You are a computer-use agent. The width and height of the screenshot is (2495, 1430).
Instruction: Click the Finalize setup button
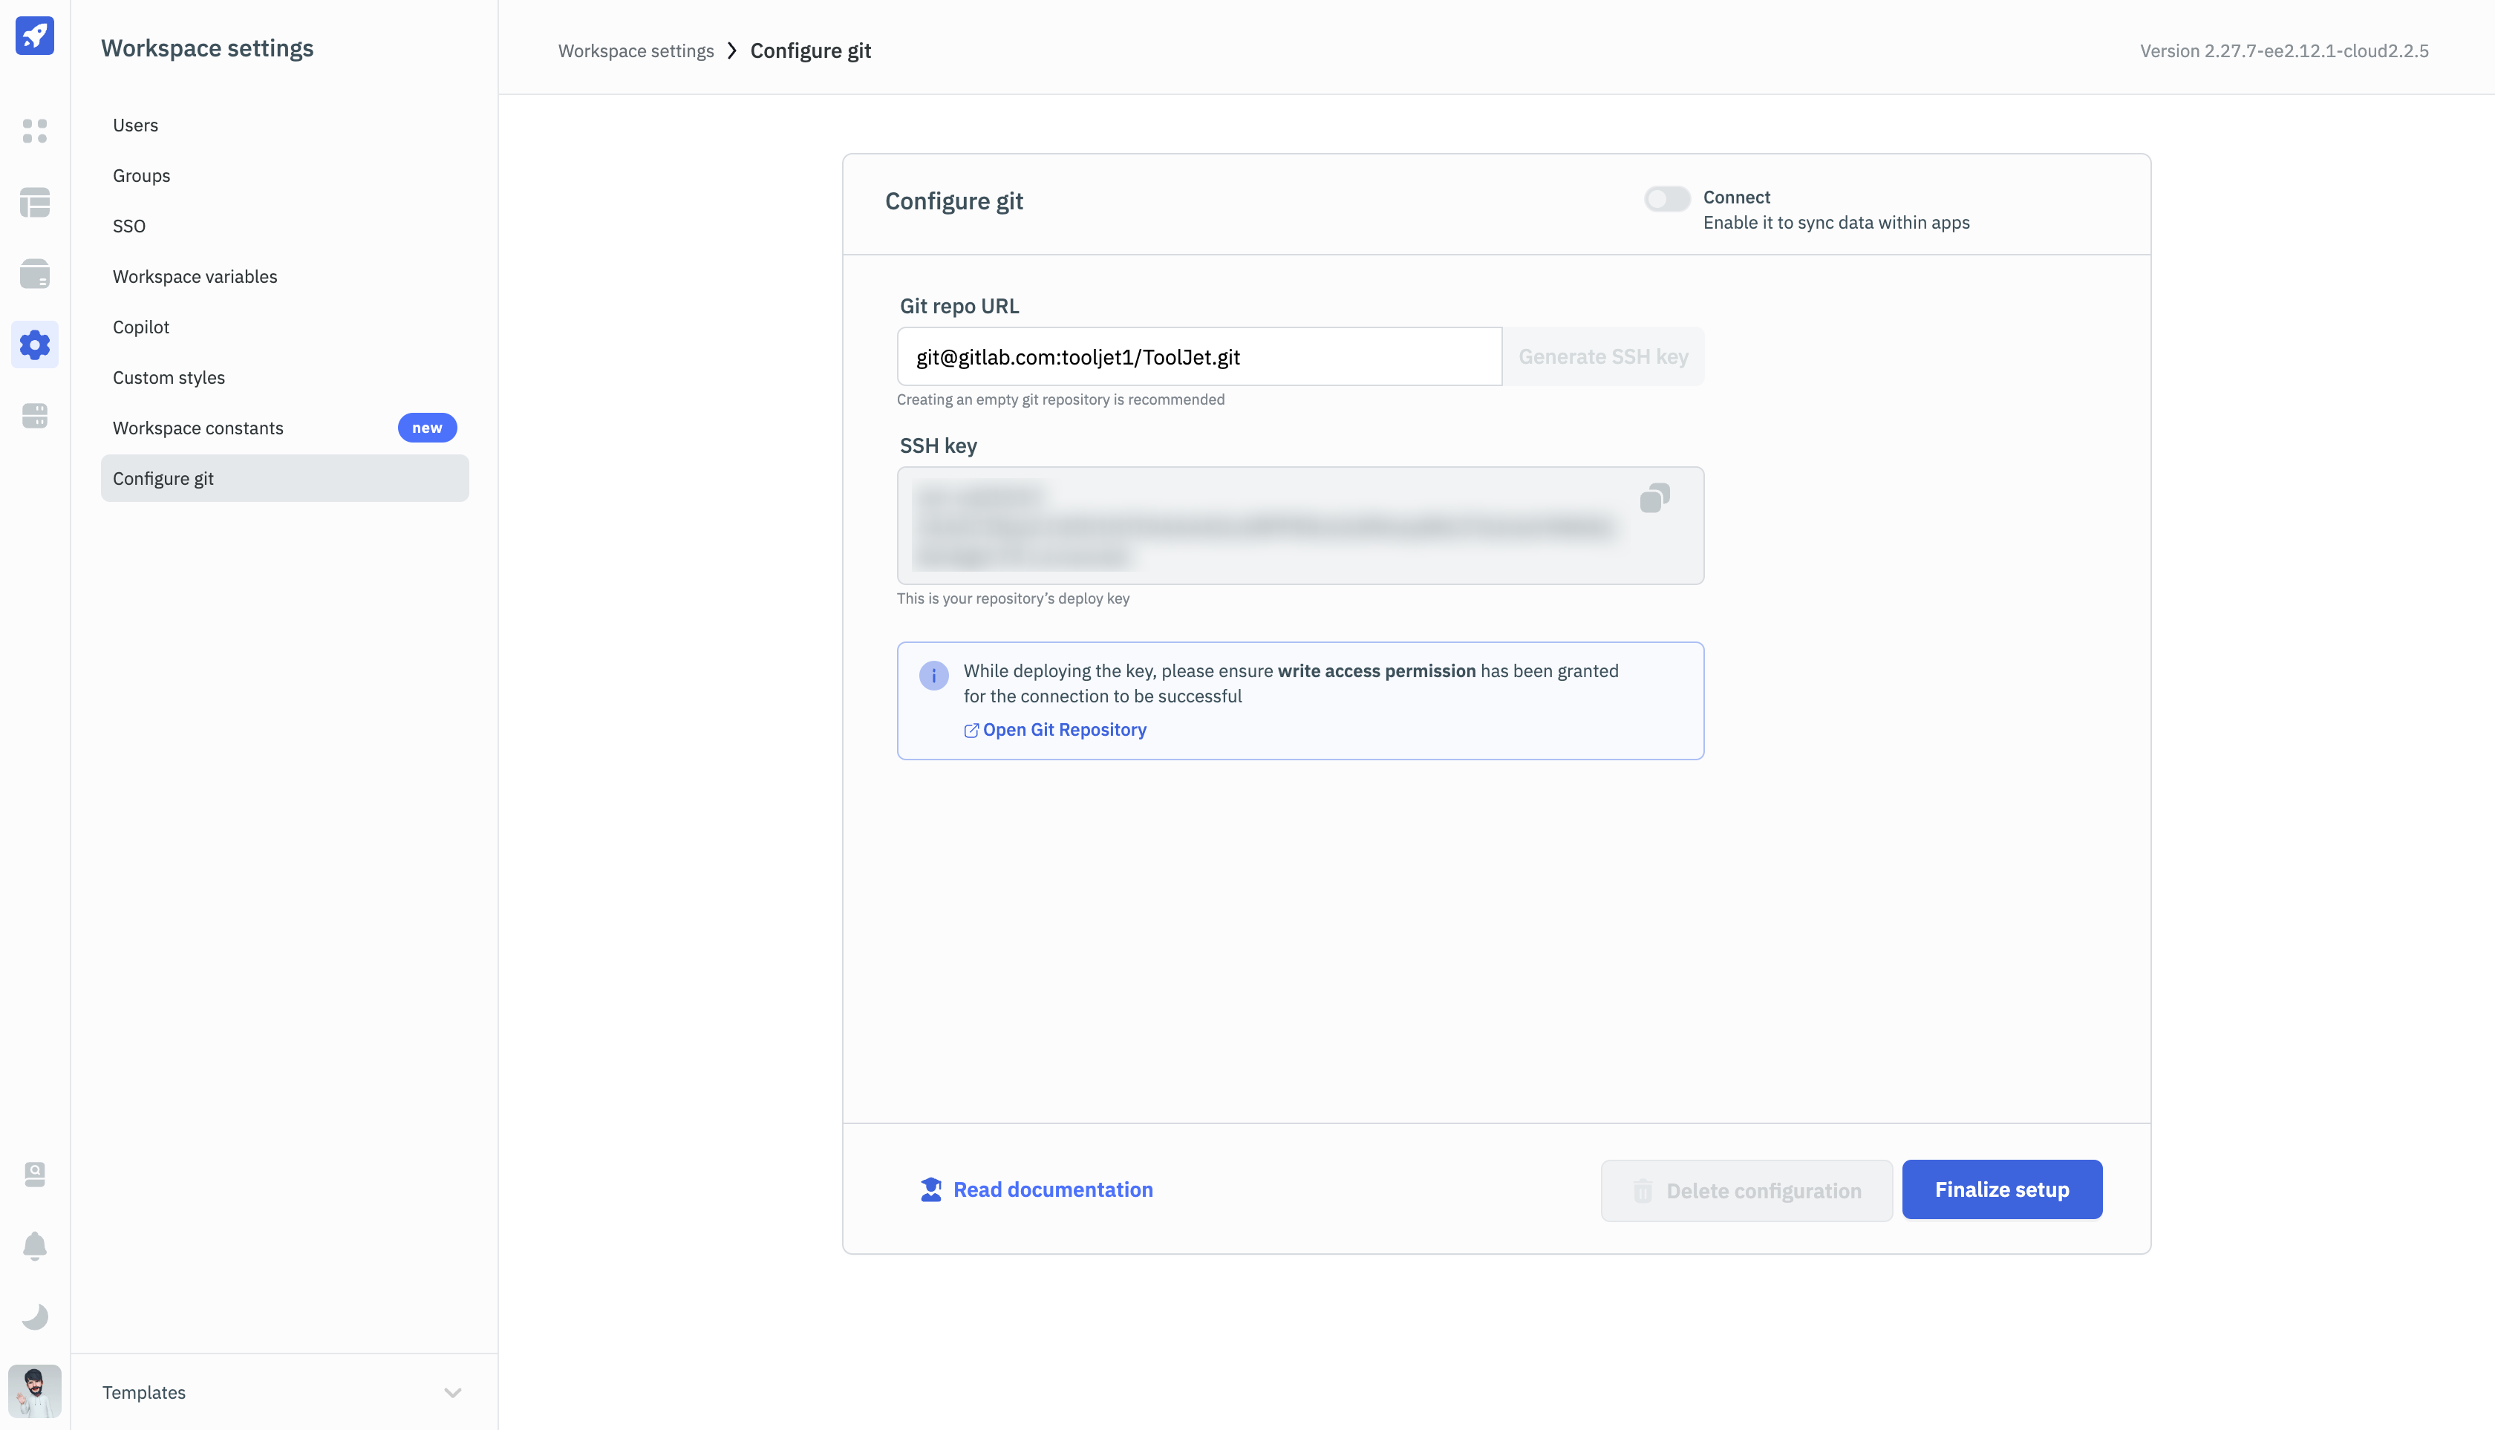coord(2001,1189)
